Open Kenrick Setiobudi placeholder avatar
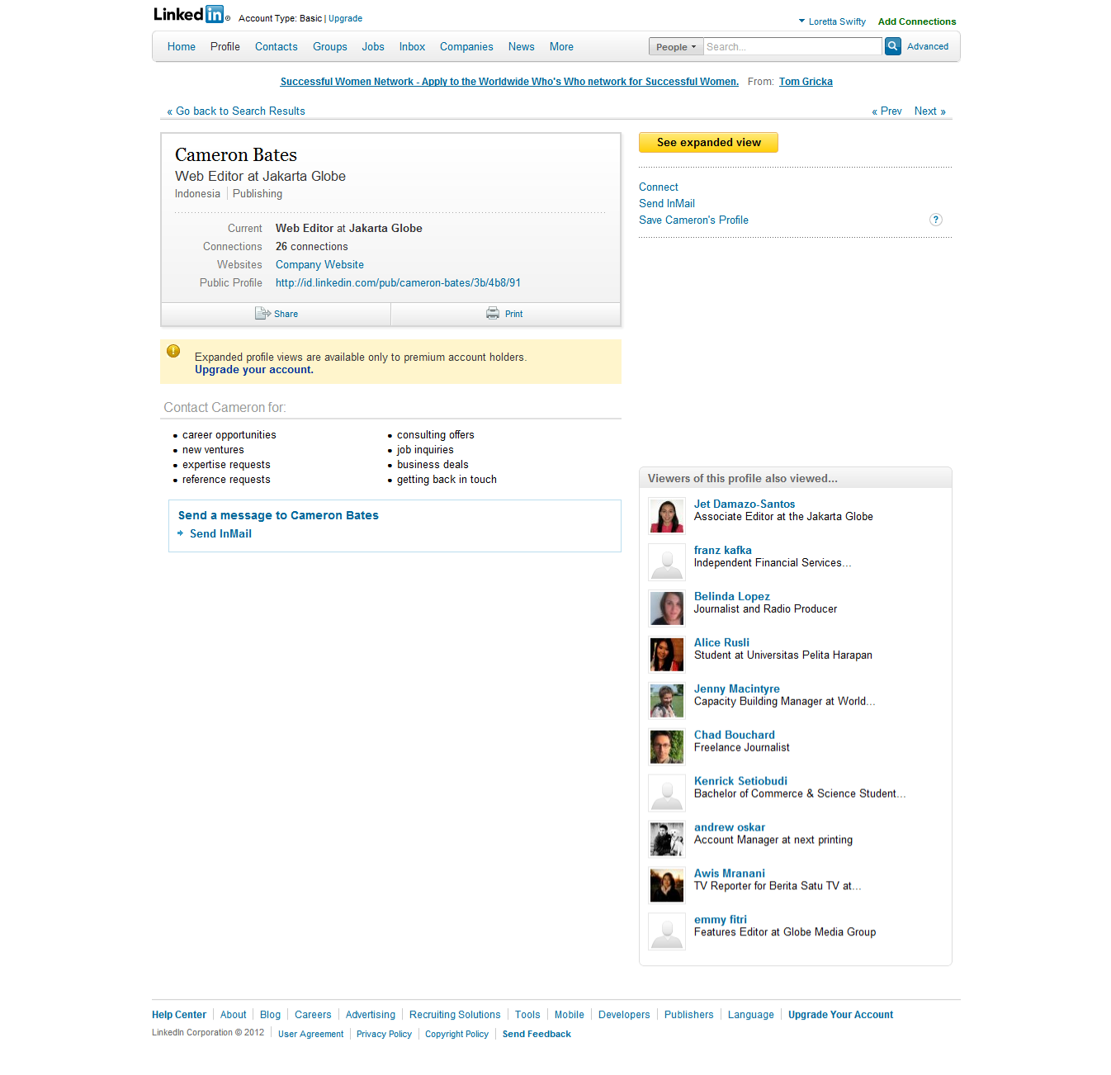 coord(667,793)
